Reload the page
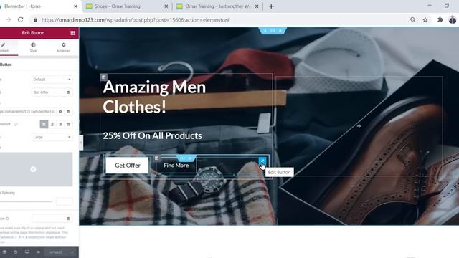Image resolution: width=459 pixels, height=258 pixels. [x=20, y=19]
